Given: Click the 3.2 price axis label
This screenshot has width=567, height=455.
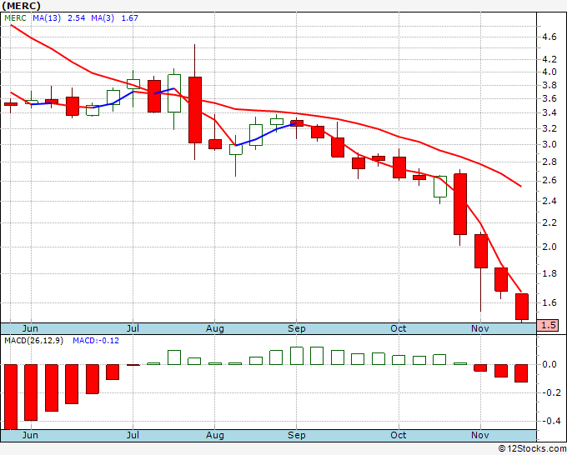Looking at the screenshot, I should (549, 128).
